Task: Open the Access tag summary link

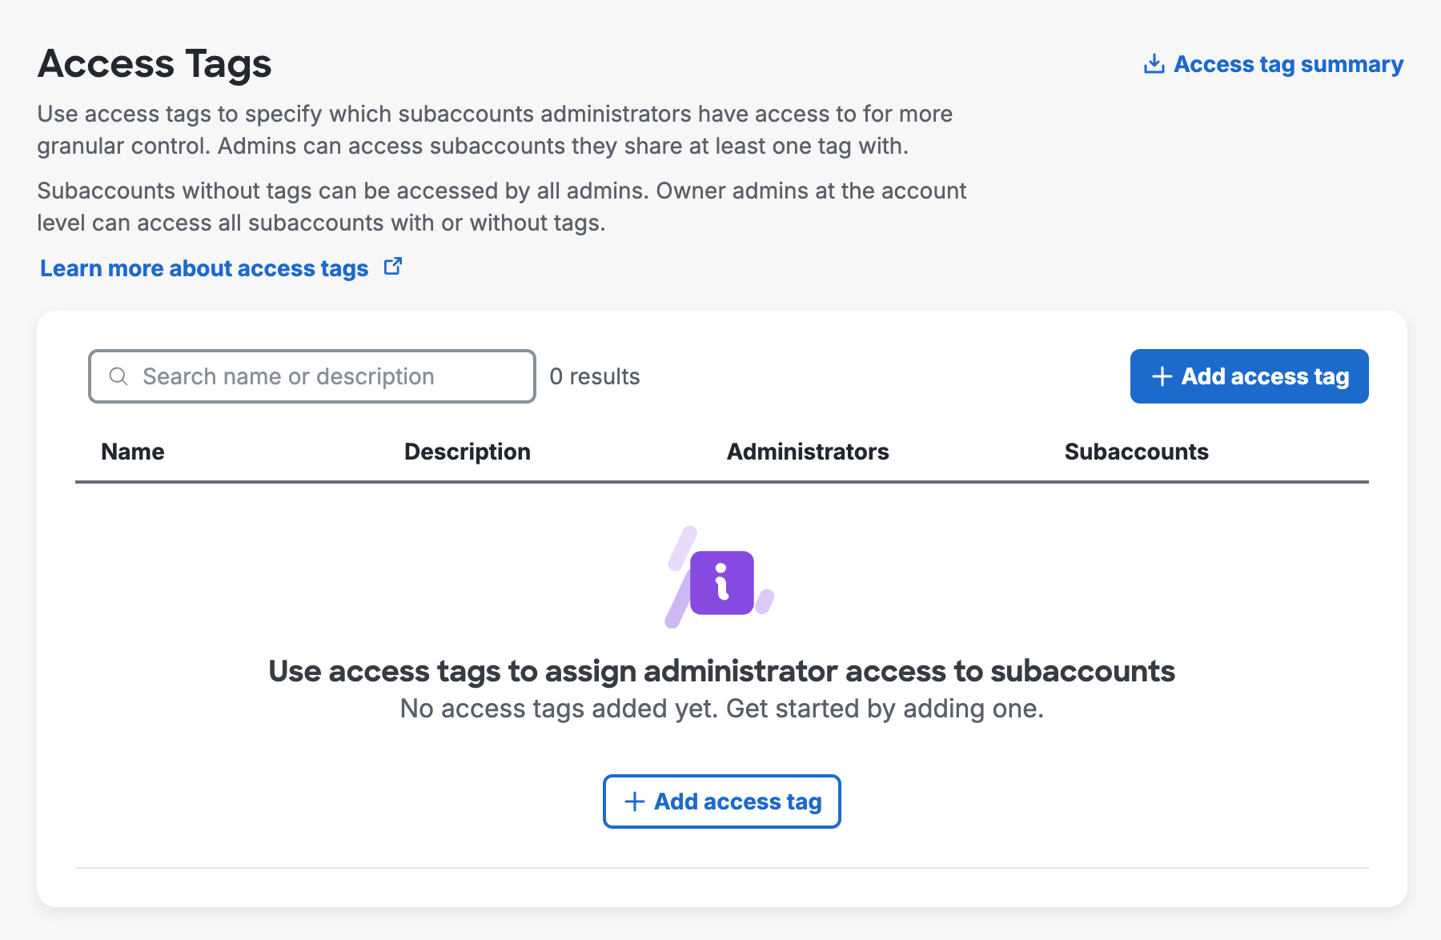Action: click(1274, 64)
